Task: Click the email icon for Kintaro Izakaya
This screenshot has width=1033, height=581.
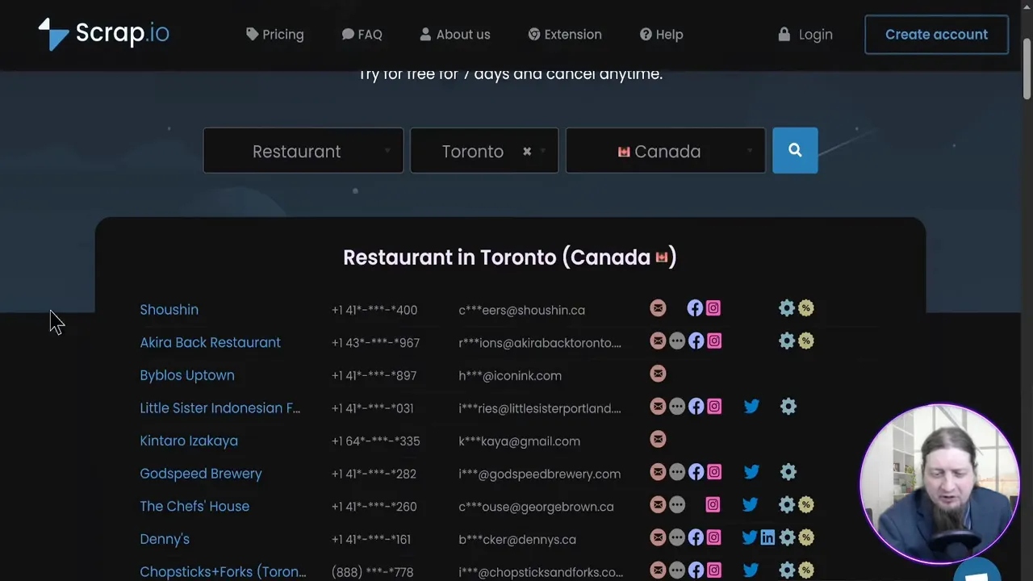Action: (658, 439)
